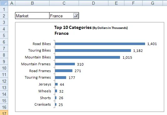Click the 32 data label
This screenshot has width=167, height=115.
pyautogui.click(x=61, y=91)
